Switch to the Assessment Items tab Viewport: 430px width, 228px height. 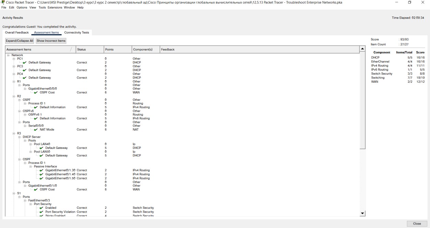tap(46, 33)
